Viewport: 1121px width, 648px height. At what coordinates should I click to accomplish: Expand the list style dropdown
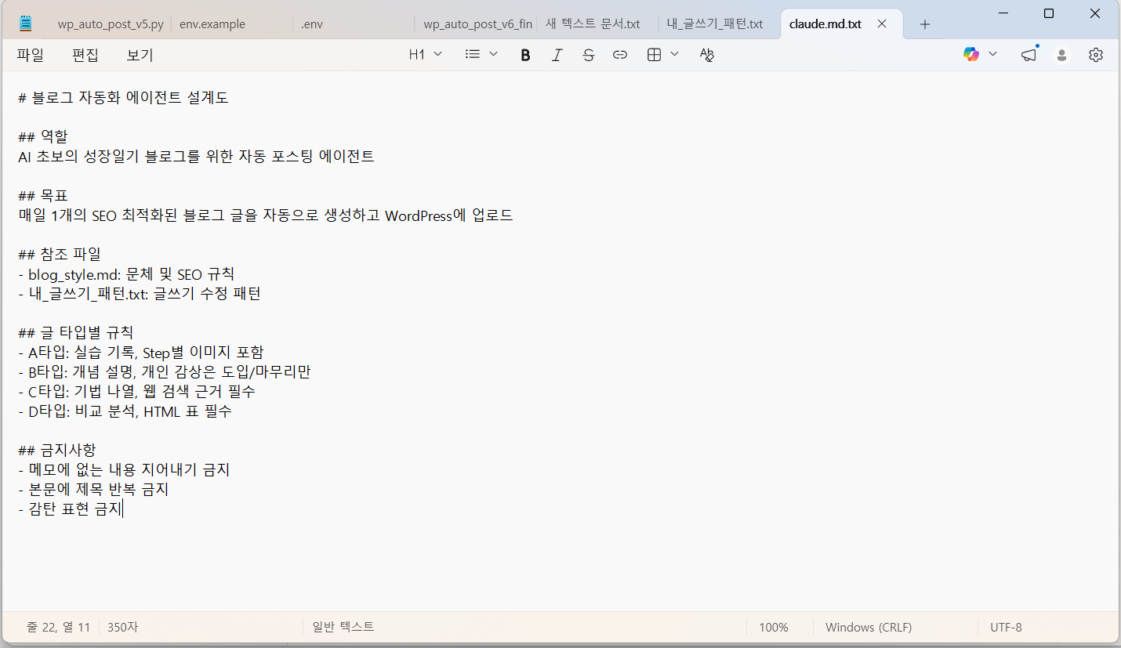tap(481, 54)
